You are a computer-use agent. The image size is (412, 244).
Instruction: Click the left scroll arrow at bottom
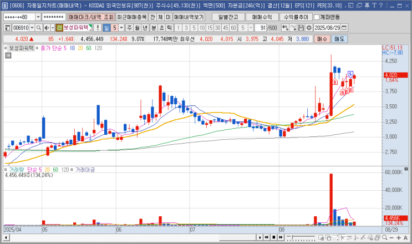point(6,237)
